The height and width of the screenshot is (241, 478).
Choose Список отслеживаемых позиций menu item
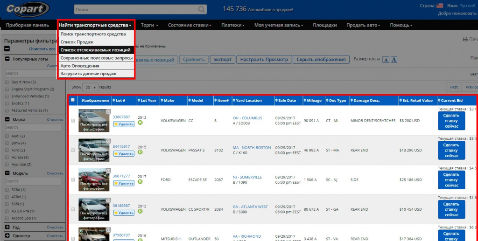coord(96,50)
